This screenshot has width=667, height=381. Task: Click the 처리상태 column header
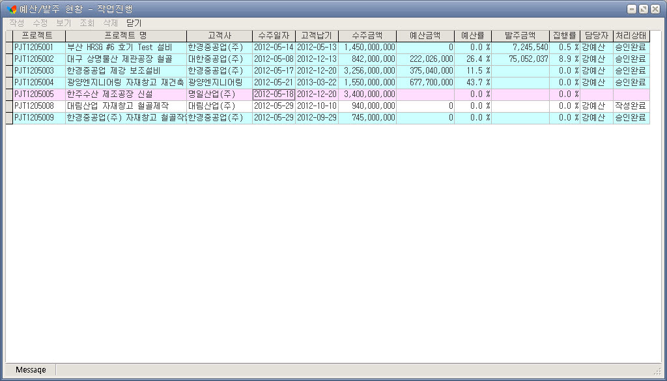pos(631,36)
